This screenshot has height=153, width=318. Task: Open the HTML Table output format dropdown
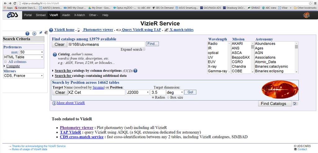click(x=24, y=57)
